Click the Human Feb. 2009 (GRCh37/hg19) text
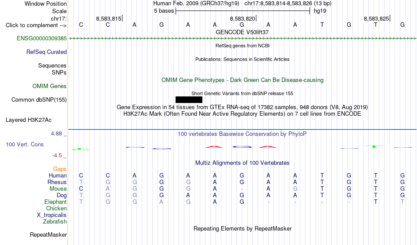This screenshot has height=245, width=417. [196, 4]
